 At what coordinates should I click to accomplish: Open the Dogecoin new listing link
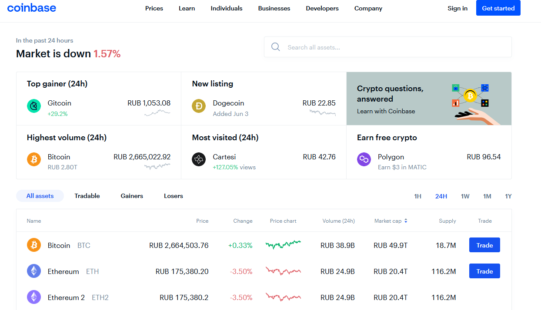[x=264, y=99]
